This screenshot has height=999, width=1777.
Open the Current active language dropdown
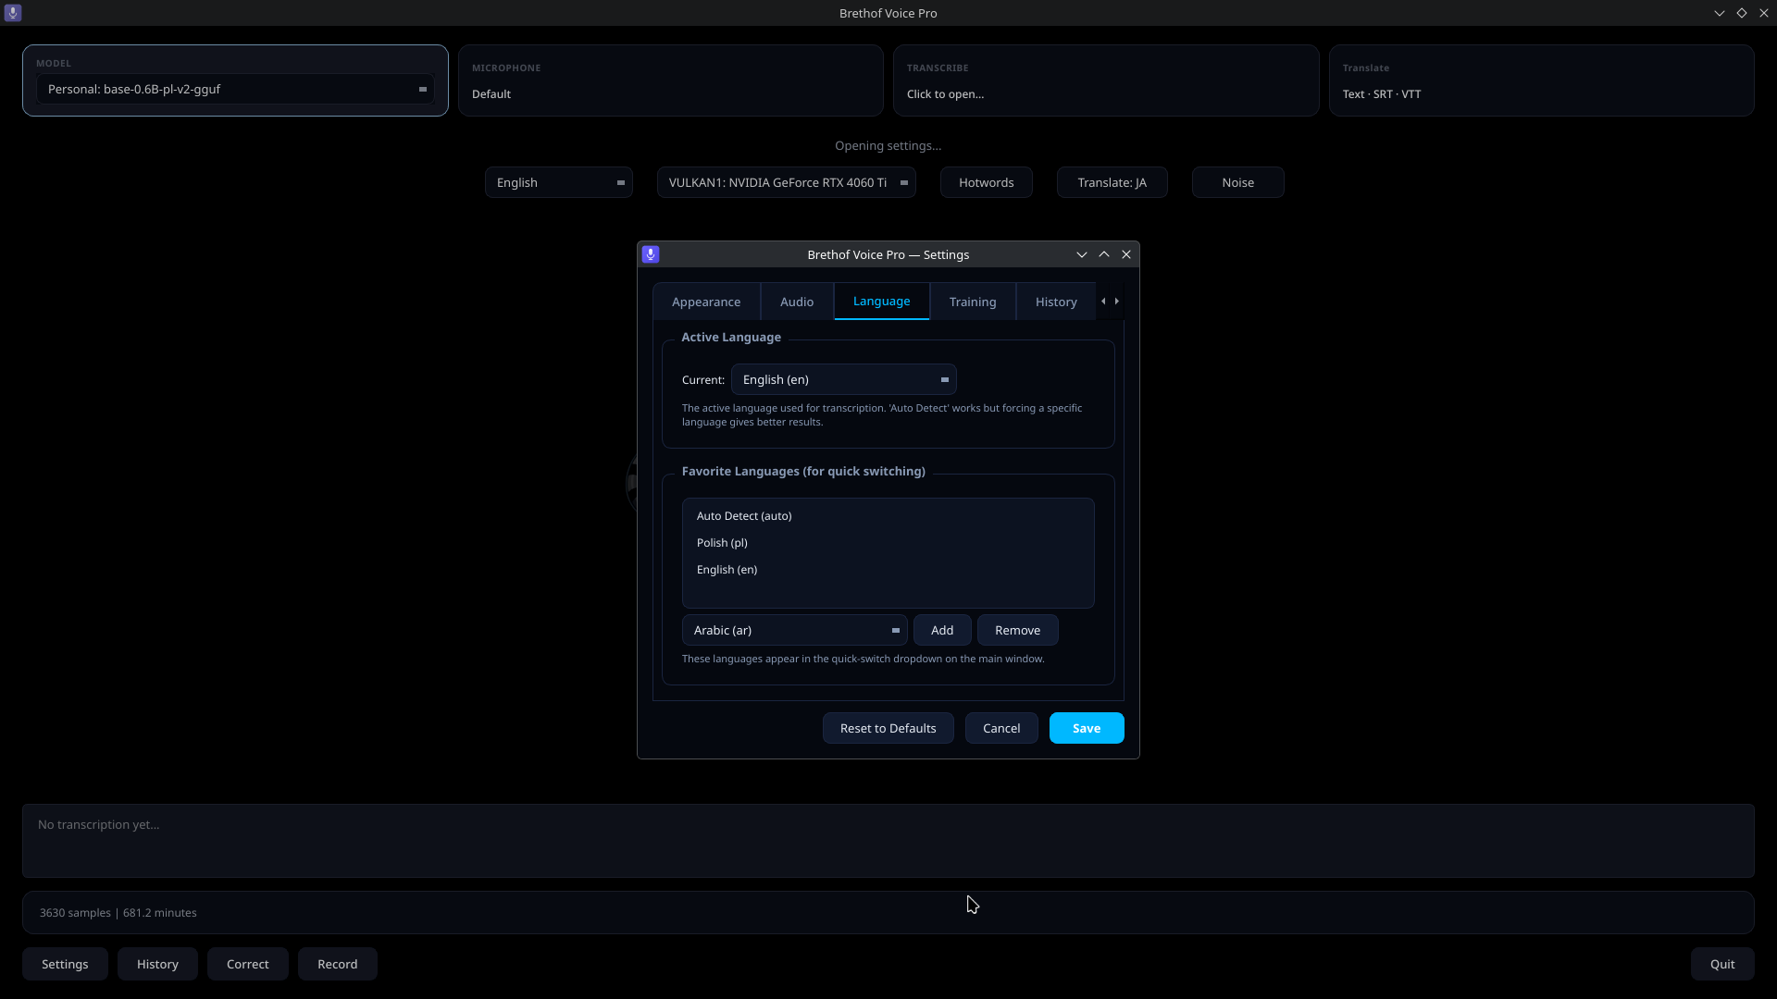[x=844, y=379]
